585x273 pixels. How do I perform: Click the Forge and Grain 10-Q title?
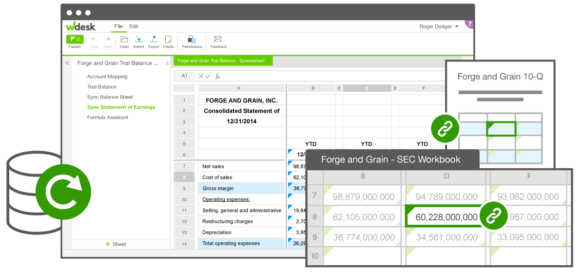click(500, 77)
